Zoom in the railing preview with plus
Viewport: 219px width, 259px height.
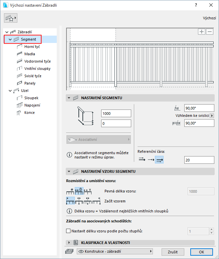[202, 32]
